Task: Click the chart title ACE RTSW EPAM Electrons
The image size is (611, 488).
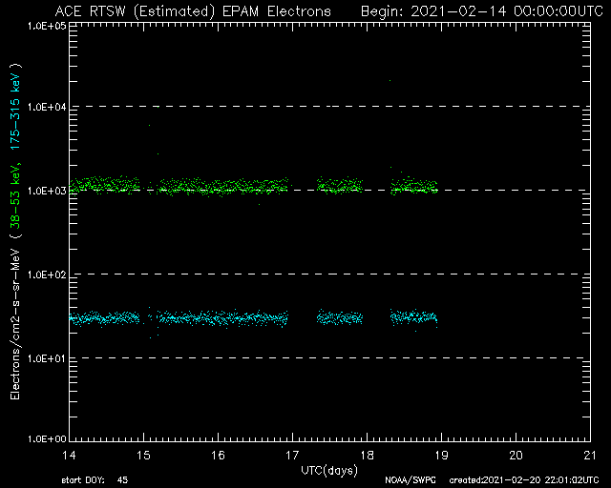Action: [x=193, y=11]
